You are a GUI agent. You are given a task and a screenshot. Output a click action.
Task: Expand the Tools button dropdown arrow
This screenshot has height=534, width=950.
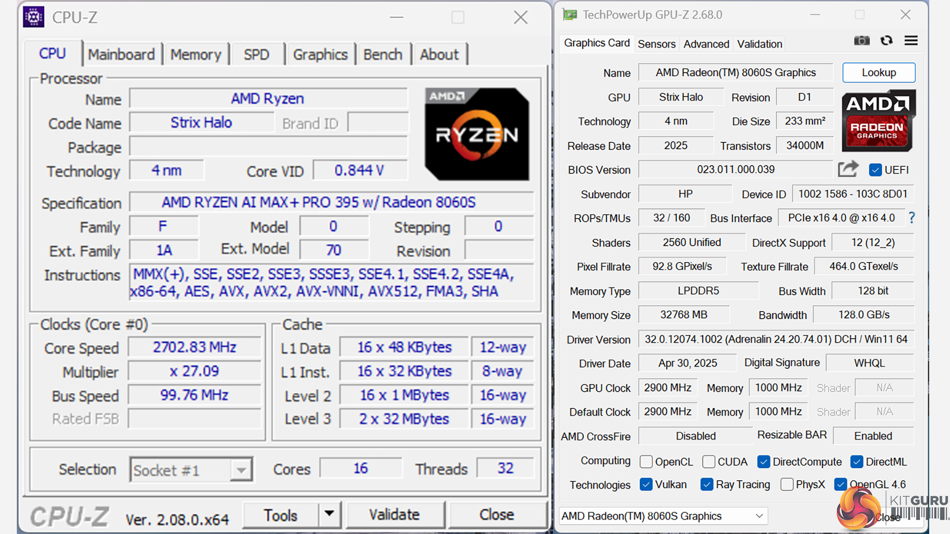(329, 514)
